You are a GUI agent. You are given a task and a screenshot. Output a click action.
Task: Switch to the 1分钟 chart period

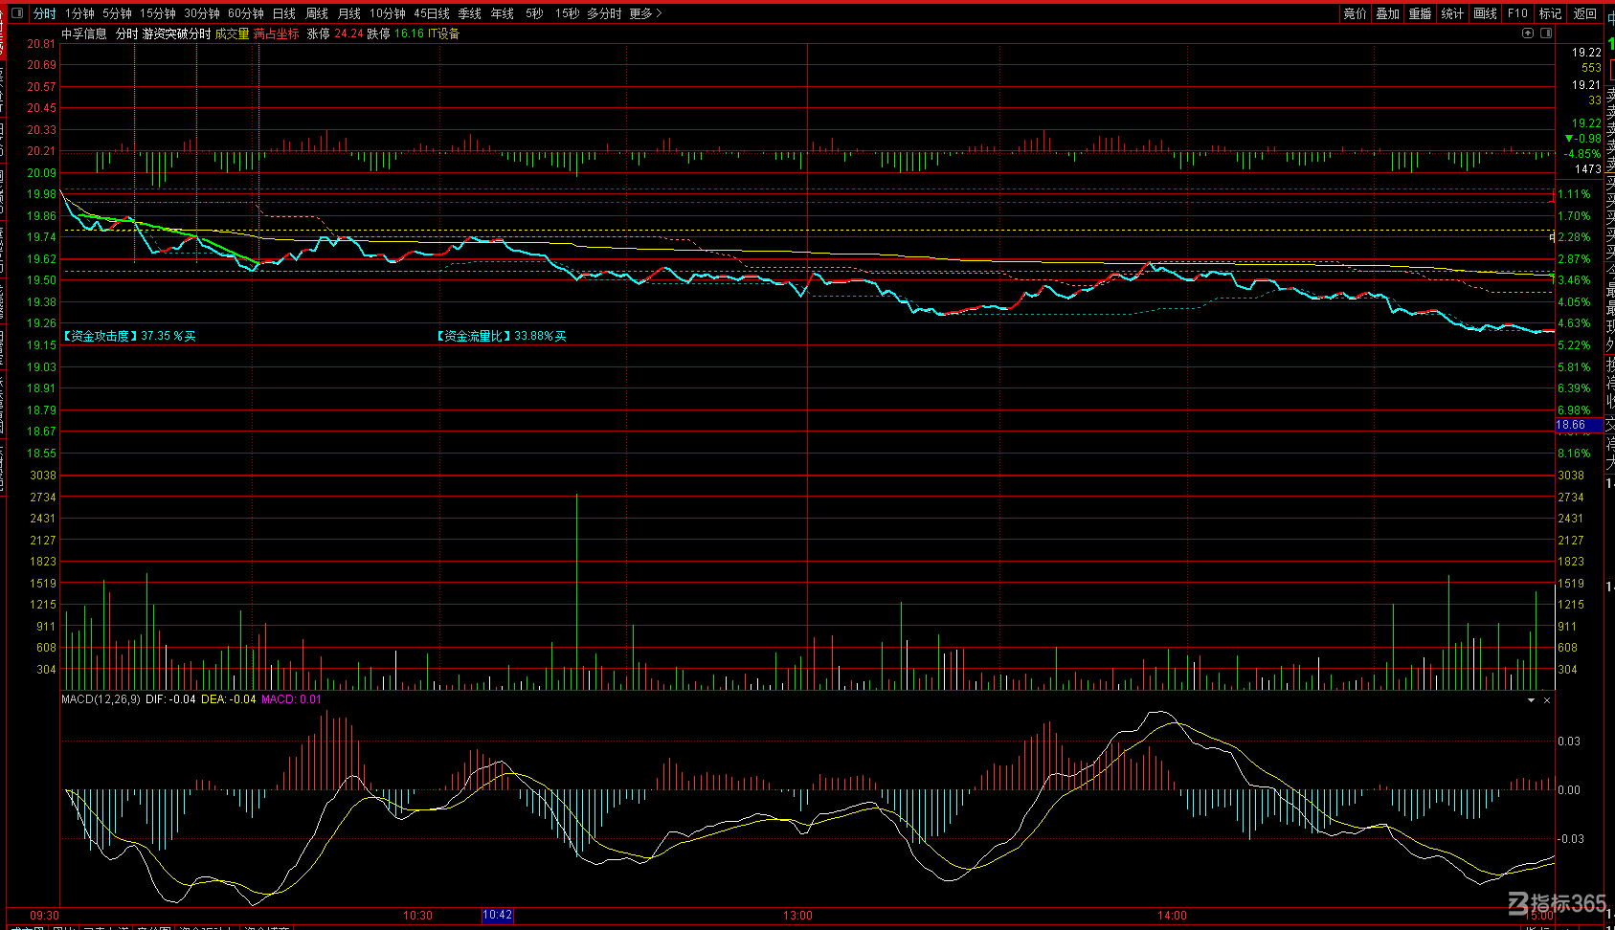[79, 13]
